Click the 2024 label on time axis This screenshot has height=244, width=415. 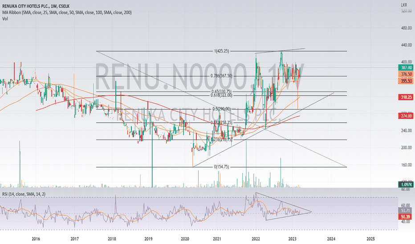click(331, 239)
